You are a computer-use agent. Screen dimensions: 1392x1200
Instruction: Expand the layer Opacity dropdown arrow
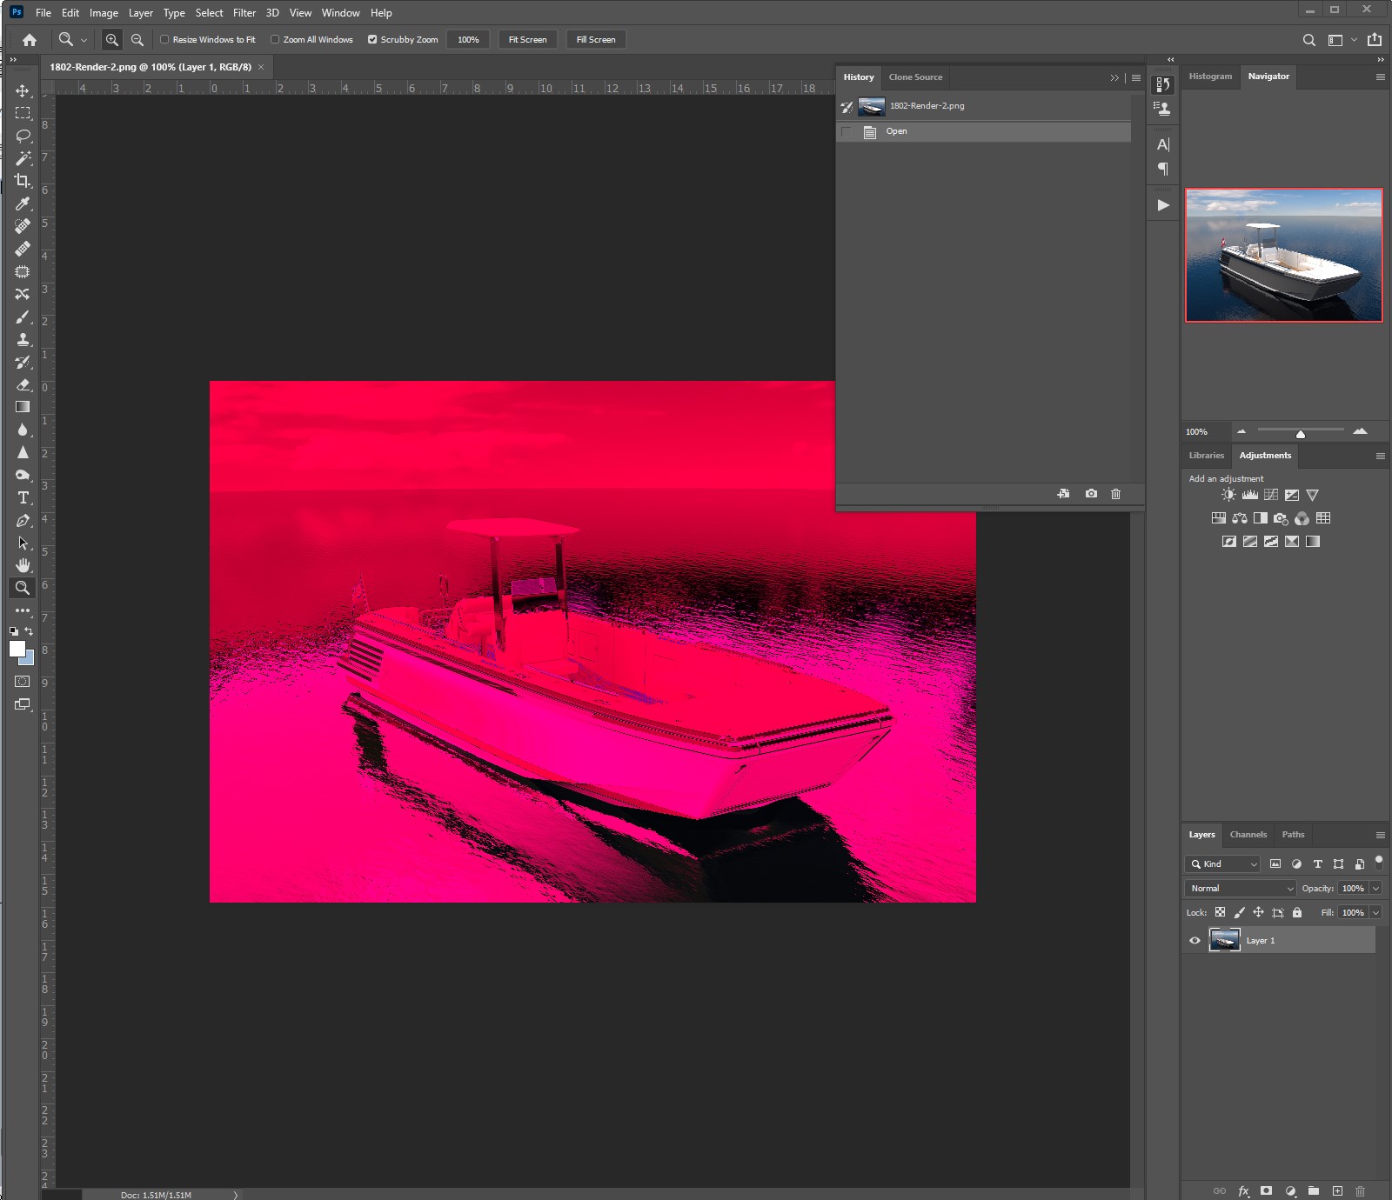(x=1375, y=888)
